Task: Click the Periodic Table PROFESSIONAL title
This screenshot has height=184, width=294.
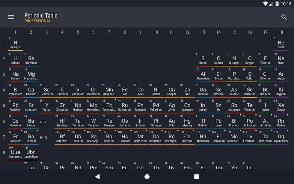Action: [41, 18]
